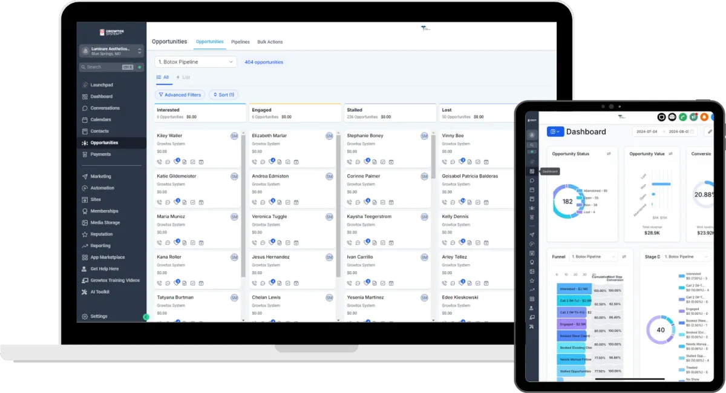Click the Stalled column header
This screenshot has width=726, height=393.
[390, 113]
